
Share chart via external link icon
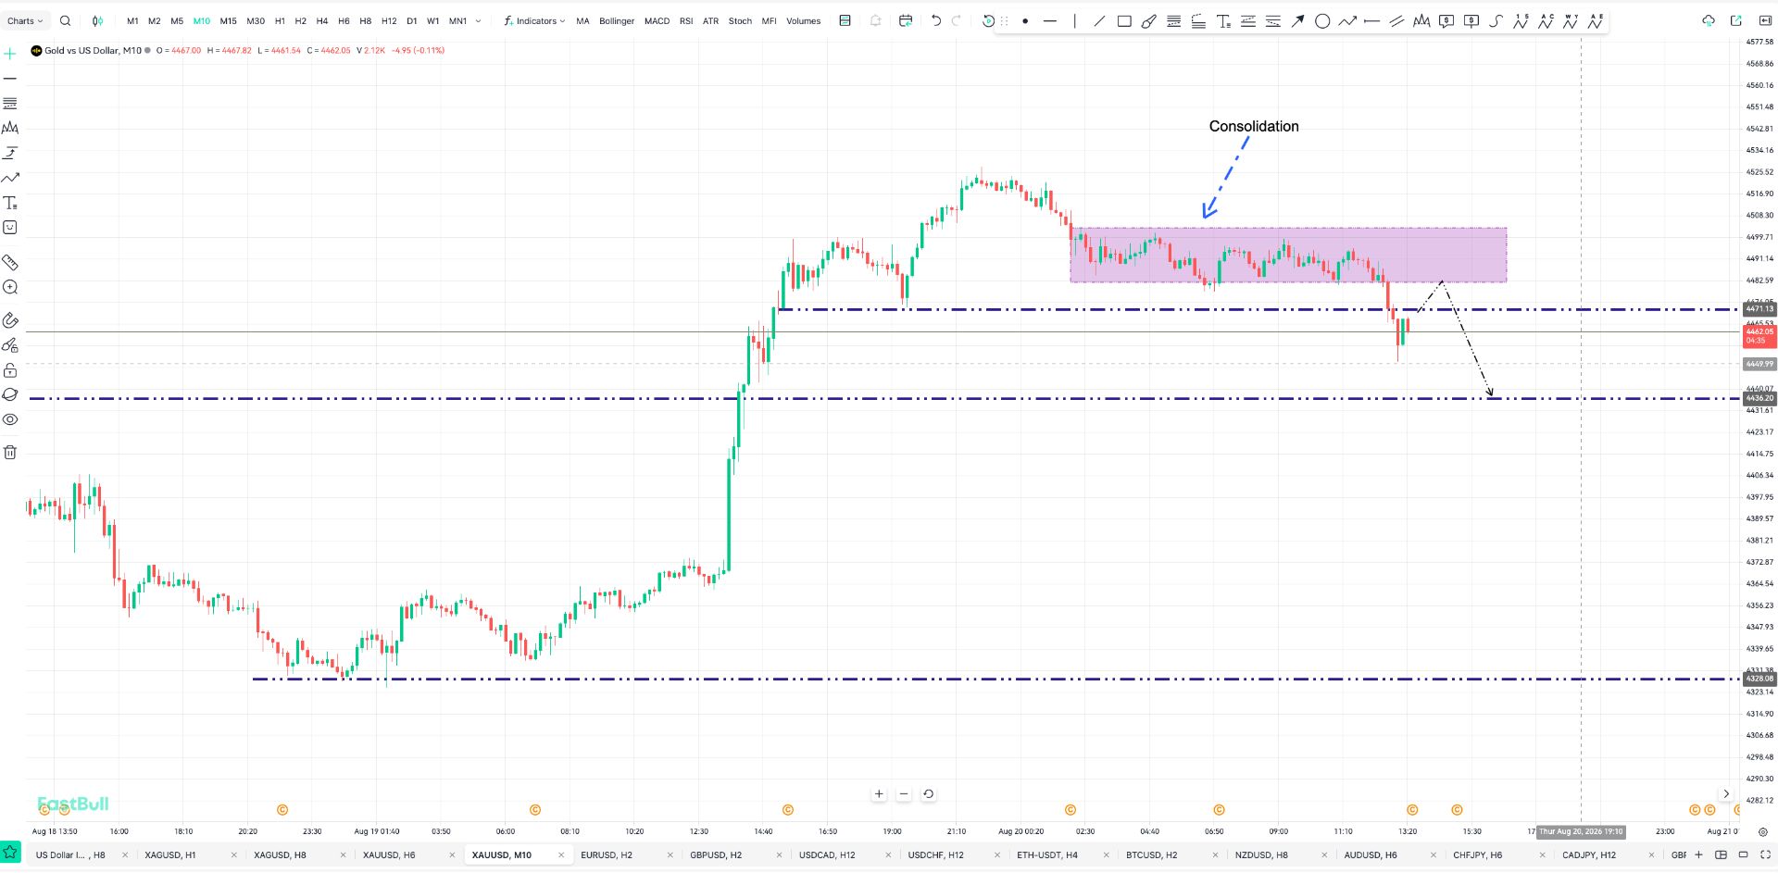click(1736, 20)
